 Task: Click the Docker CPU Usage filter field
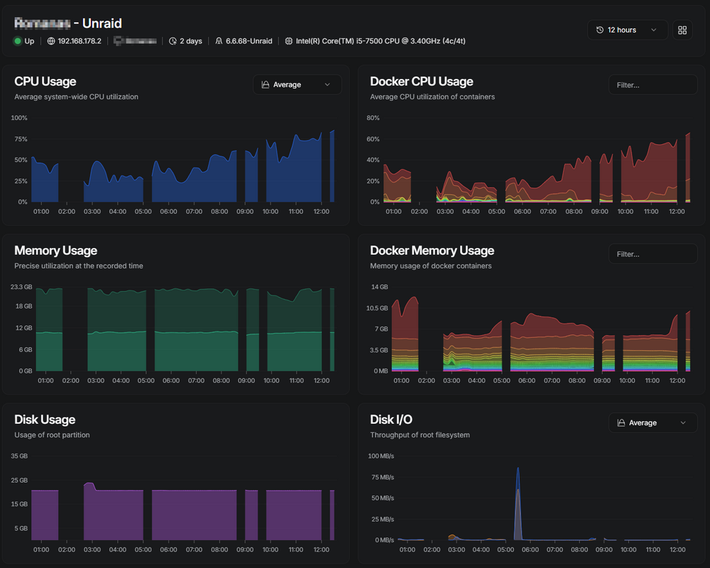pos(653,84)
